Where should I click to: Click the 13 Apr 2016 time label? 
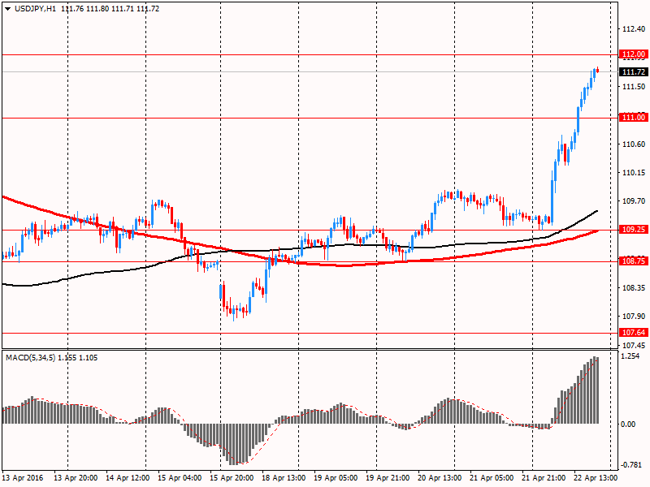pos(23,478)
